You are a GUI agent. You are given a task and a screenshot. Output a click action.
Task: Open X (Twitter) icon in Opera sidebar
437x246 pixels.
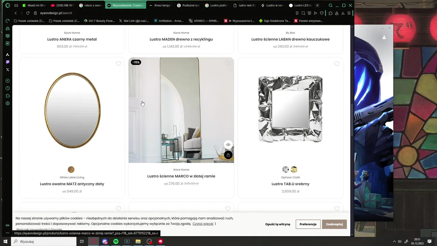click(8, 70)
